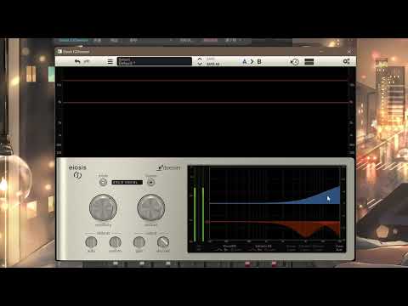
Task: Toggle the rack view icon
Action: 309,62
